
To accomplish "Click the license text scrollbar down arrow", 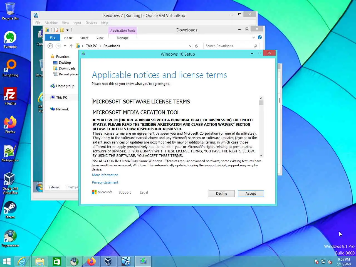I will click(x=261, y=155).
